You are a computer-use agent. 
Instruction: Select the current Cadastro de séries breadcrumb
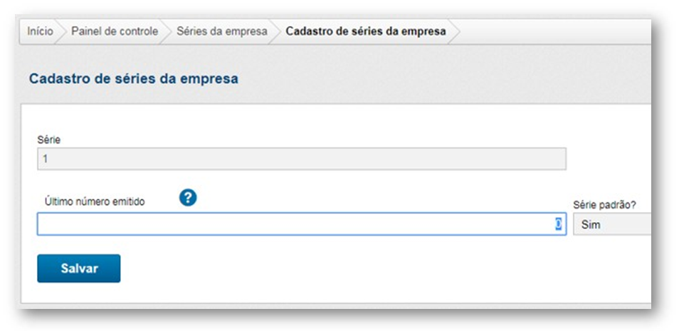pos(366,31)
